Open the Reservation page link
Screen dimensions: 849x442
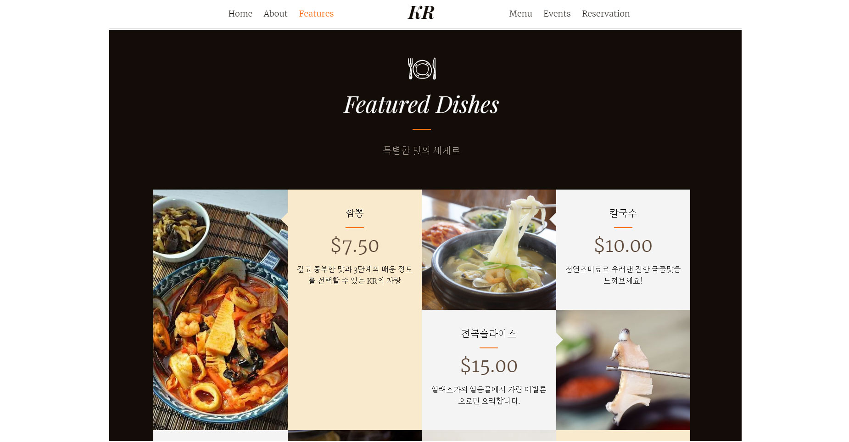click(x=606, y=14)
